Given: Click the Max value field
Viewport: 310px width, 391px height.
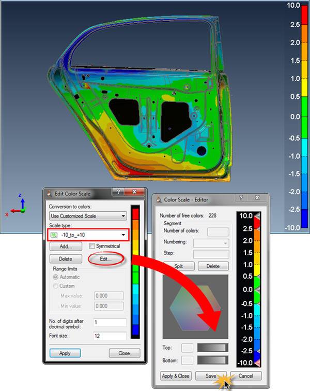Looking at the screenshot, I should tap(109, 296).
